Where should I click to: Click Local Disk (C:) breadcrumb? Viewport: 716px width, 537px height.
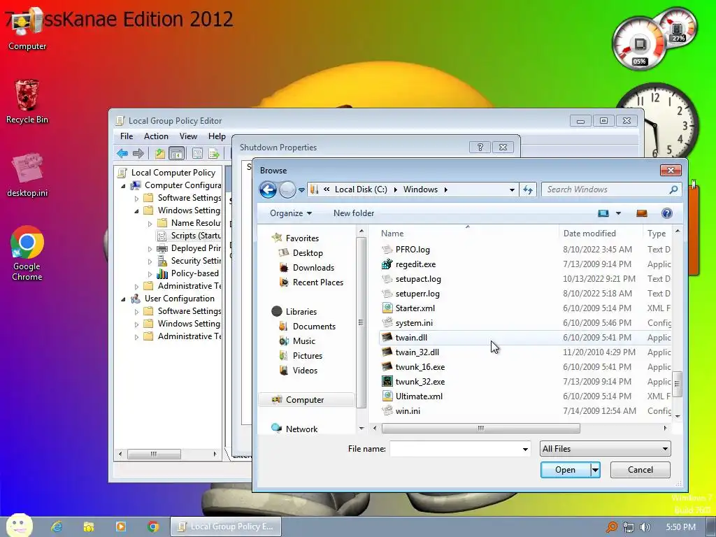pyautogui.click(x=361, y=189)
